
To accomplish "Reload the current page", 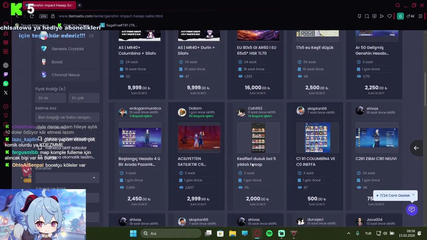I will click(x=32, y=16).
